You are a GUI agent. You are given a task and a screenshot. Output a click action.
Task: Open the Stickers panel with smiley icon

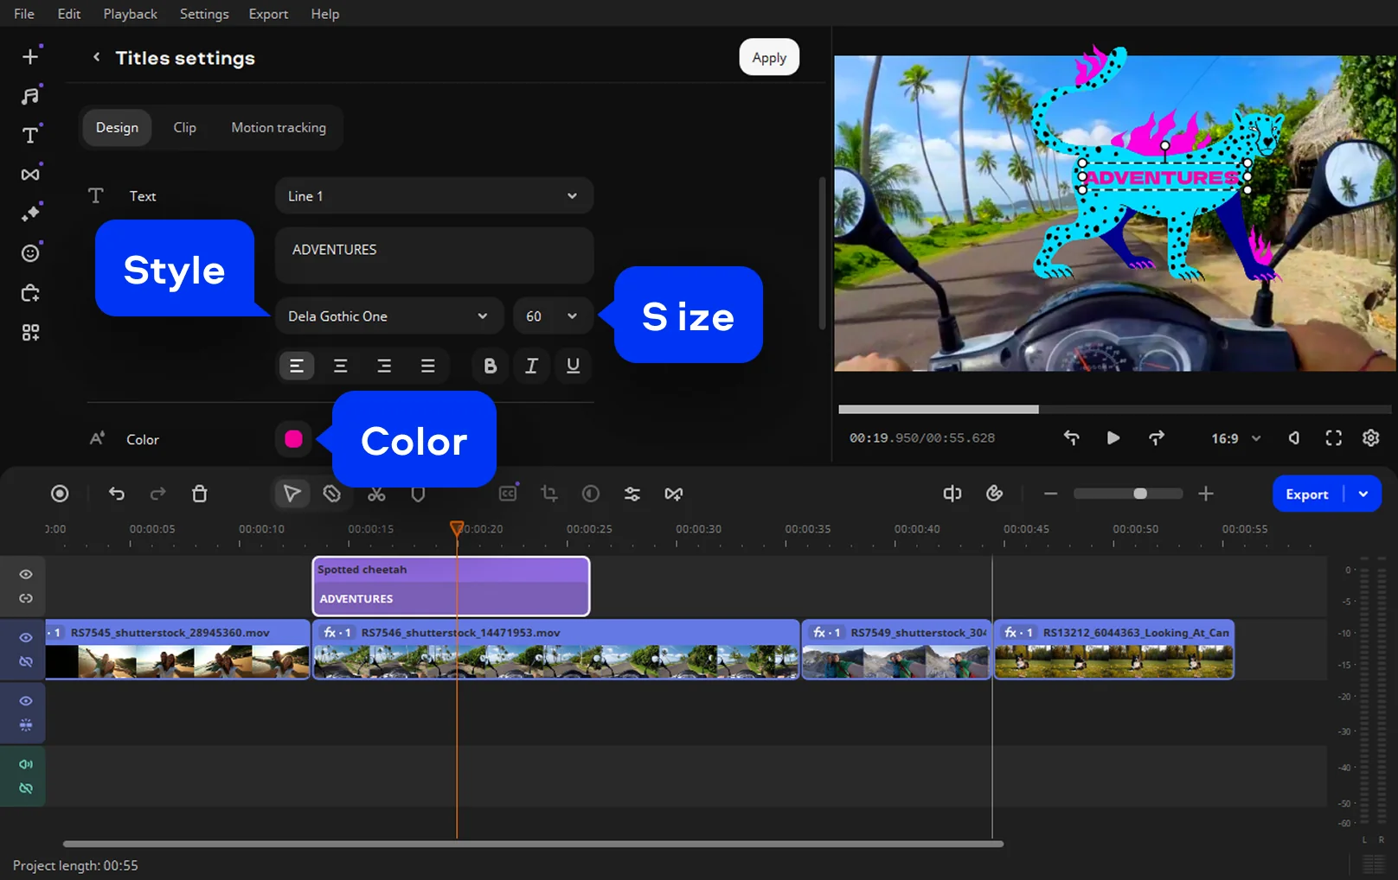[30, 253]
